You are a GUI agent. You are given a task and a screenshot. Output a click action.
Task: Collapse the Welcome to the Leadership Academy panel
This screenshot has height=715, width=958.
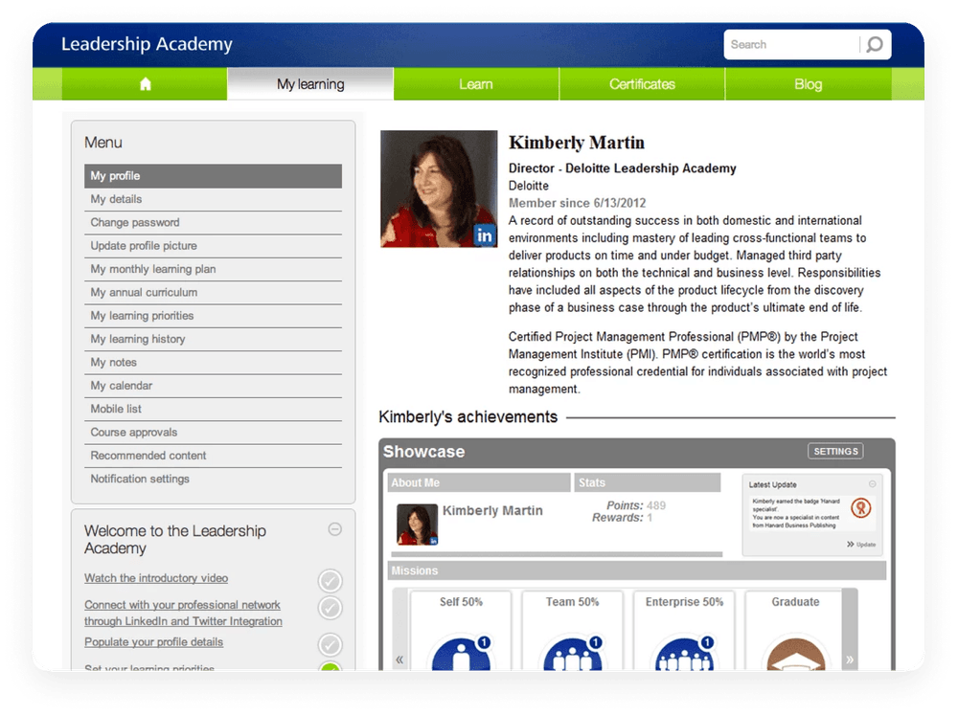coord(334,528)
